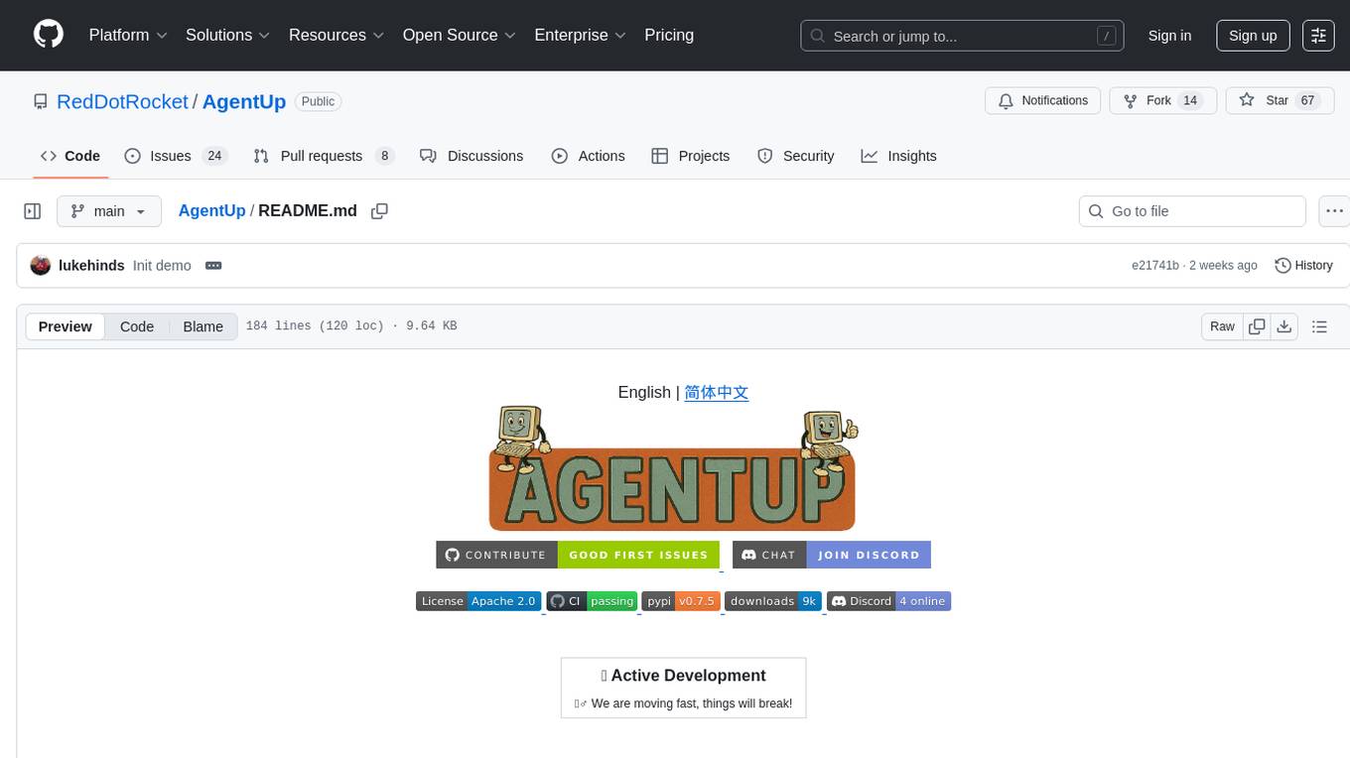Copy the README.md file path
Screen dimensions: 1350x758
(379, 210)
